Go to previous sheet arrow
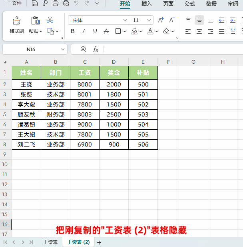The width and height of the screenshot is (243, 247). tap(14, 242)
